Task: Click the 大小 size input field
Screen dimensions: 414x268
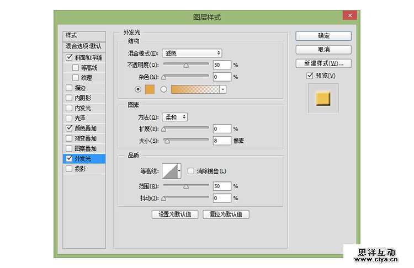Action: pyautogui.click(x=221, y=141)
